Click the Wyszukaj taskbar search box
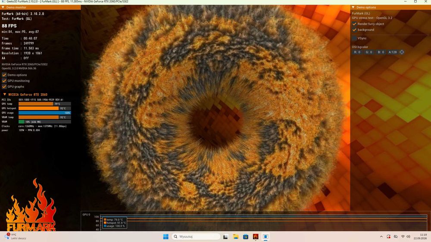Screen dimensions: 431x242 click(196, 236)
